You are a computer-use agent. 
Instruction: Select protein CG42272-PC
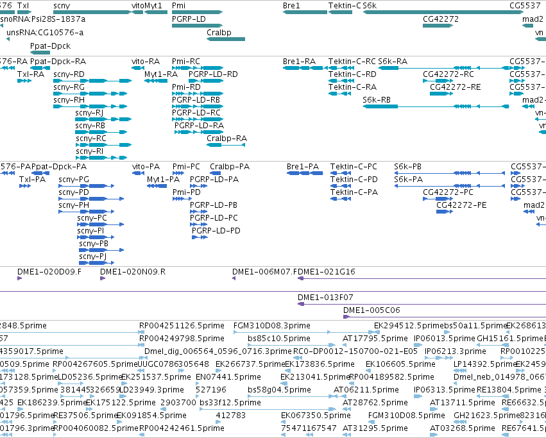click(438, 199)
